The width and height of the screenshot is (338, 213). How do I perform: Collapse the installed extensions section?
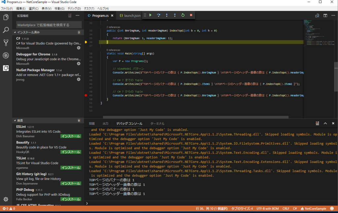tap(48, 32)
